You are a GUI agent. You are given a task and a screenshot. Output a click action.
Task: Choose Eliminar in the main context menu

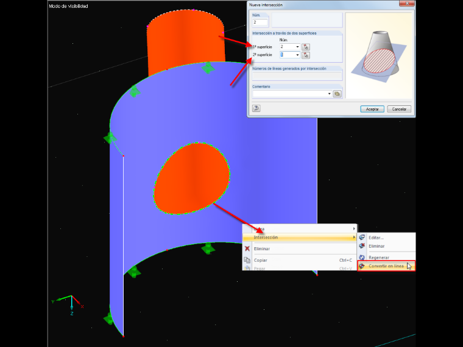[x=299, y=249]
